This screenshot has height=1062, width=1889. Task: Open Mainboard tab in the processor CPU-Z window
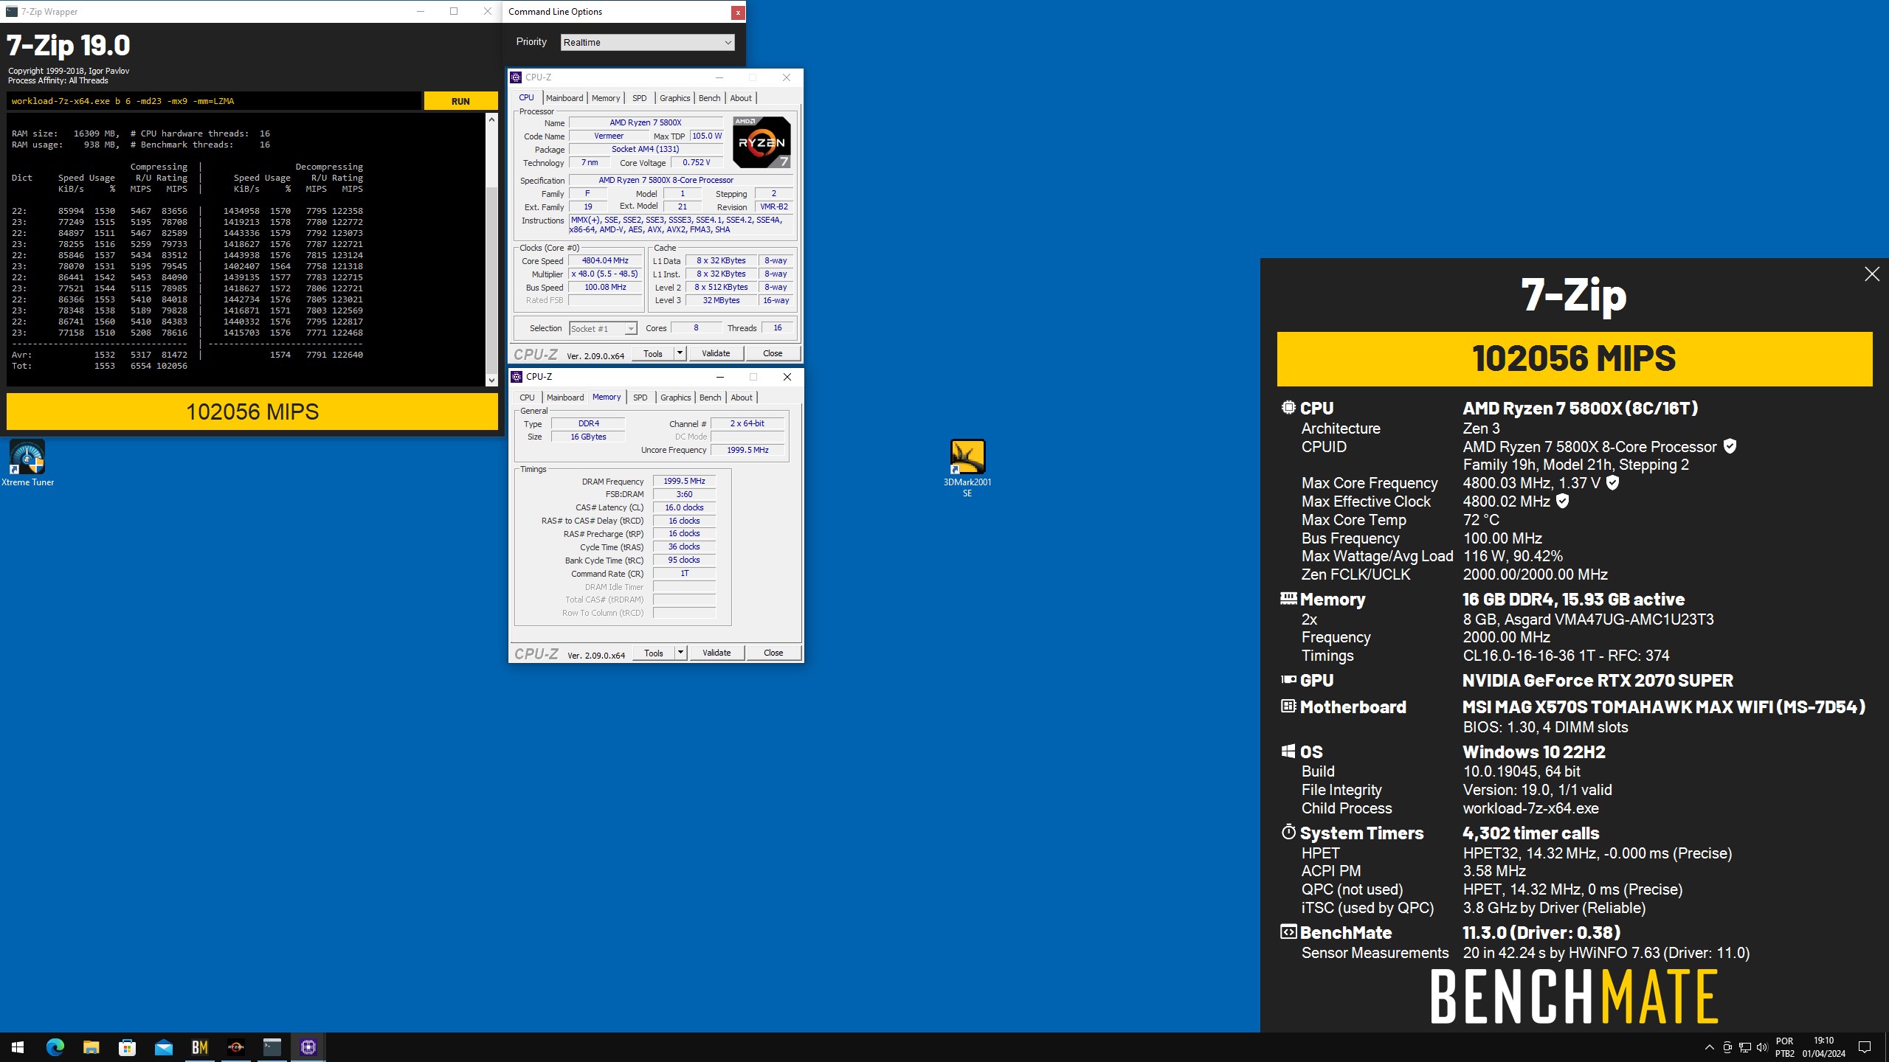pyautogui.click(x=564, y=98)
